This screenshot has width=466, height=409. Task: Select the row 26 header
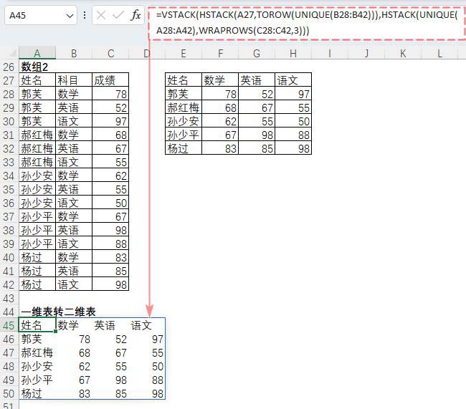(9, 67)
